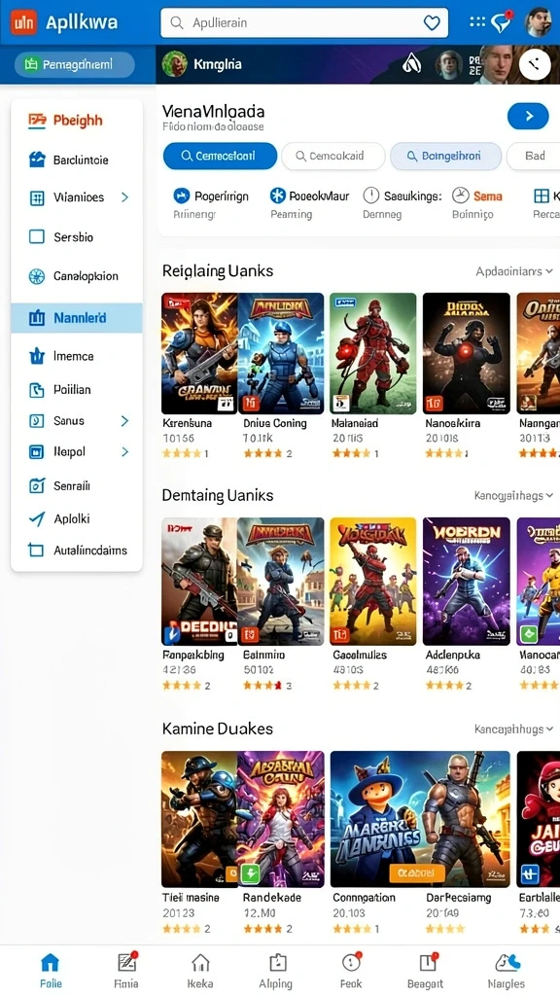Select the Nannlerd sidebar item
This screenshot has height=996, width=560.
76,318
